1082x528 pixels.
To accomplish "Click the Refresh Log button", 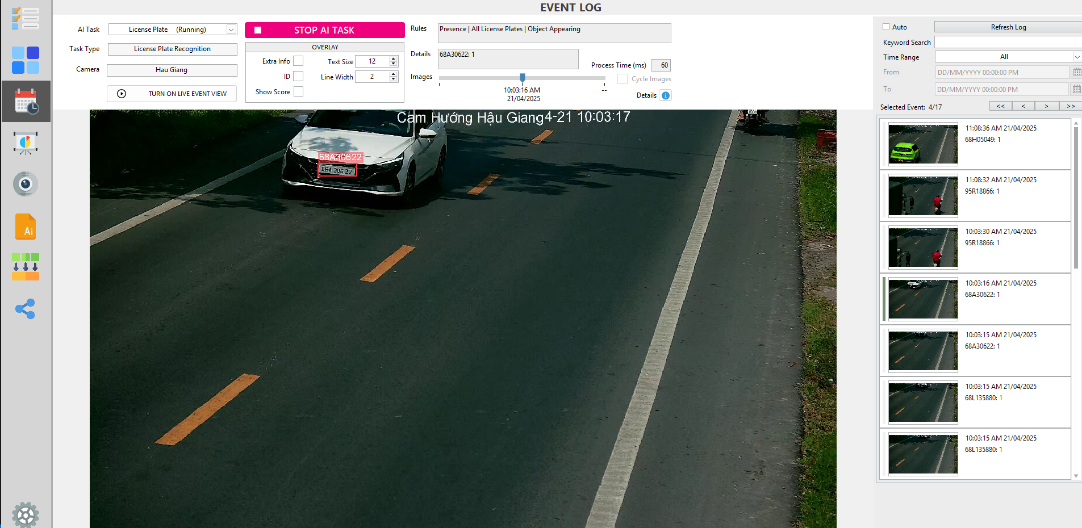I will pyautogui.click(x=1008, y=27).
